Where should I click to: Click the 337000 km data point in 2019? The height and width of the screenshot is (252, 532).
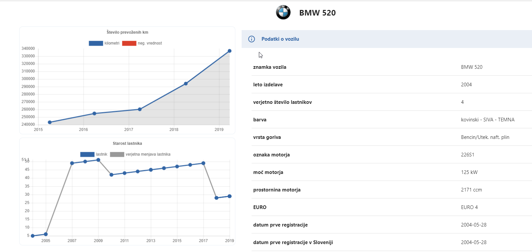[229, 51]
